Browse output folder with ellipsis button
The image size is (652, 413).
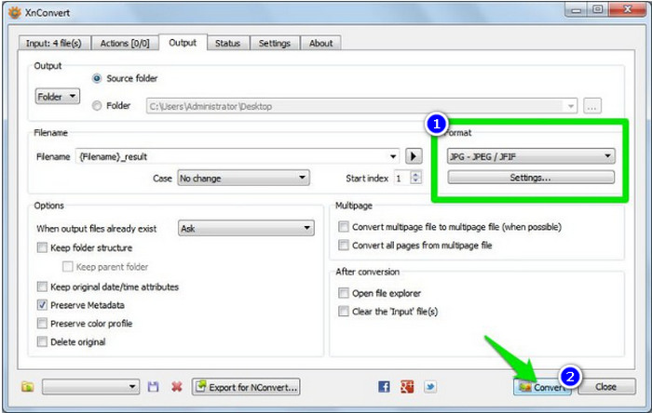(592, 106)
